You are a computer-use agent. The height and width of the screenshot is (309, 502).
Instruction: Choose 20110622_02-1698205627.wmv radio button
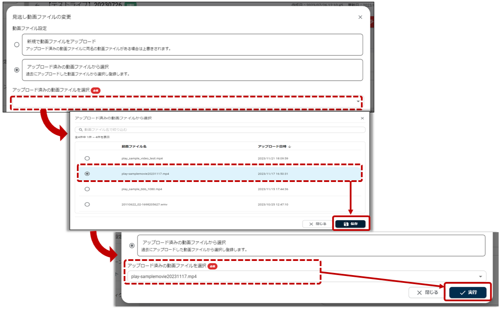coord(87,204)
